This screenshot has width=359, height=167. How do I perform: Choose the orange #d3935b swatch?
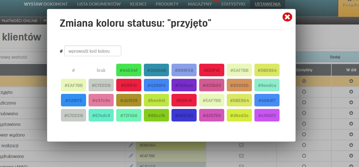(239, 85)
